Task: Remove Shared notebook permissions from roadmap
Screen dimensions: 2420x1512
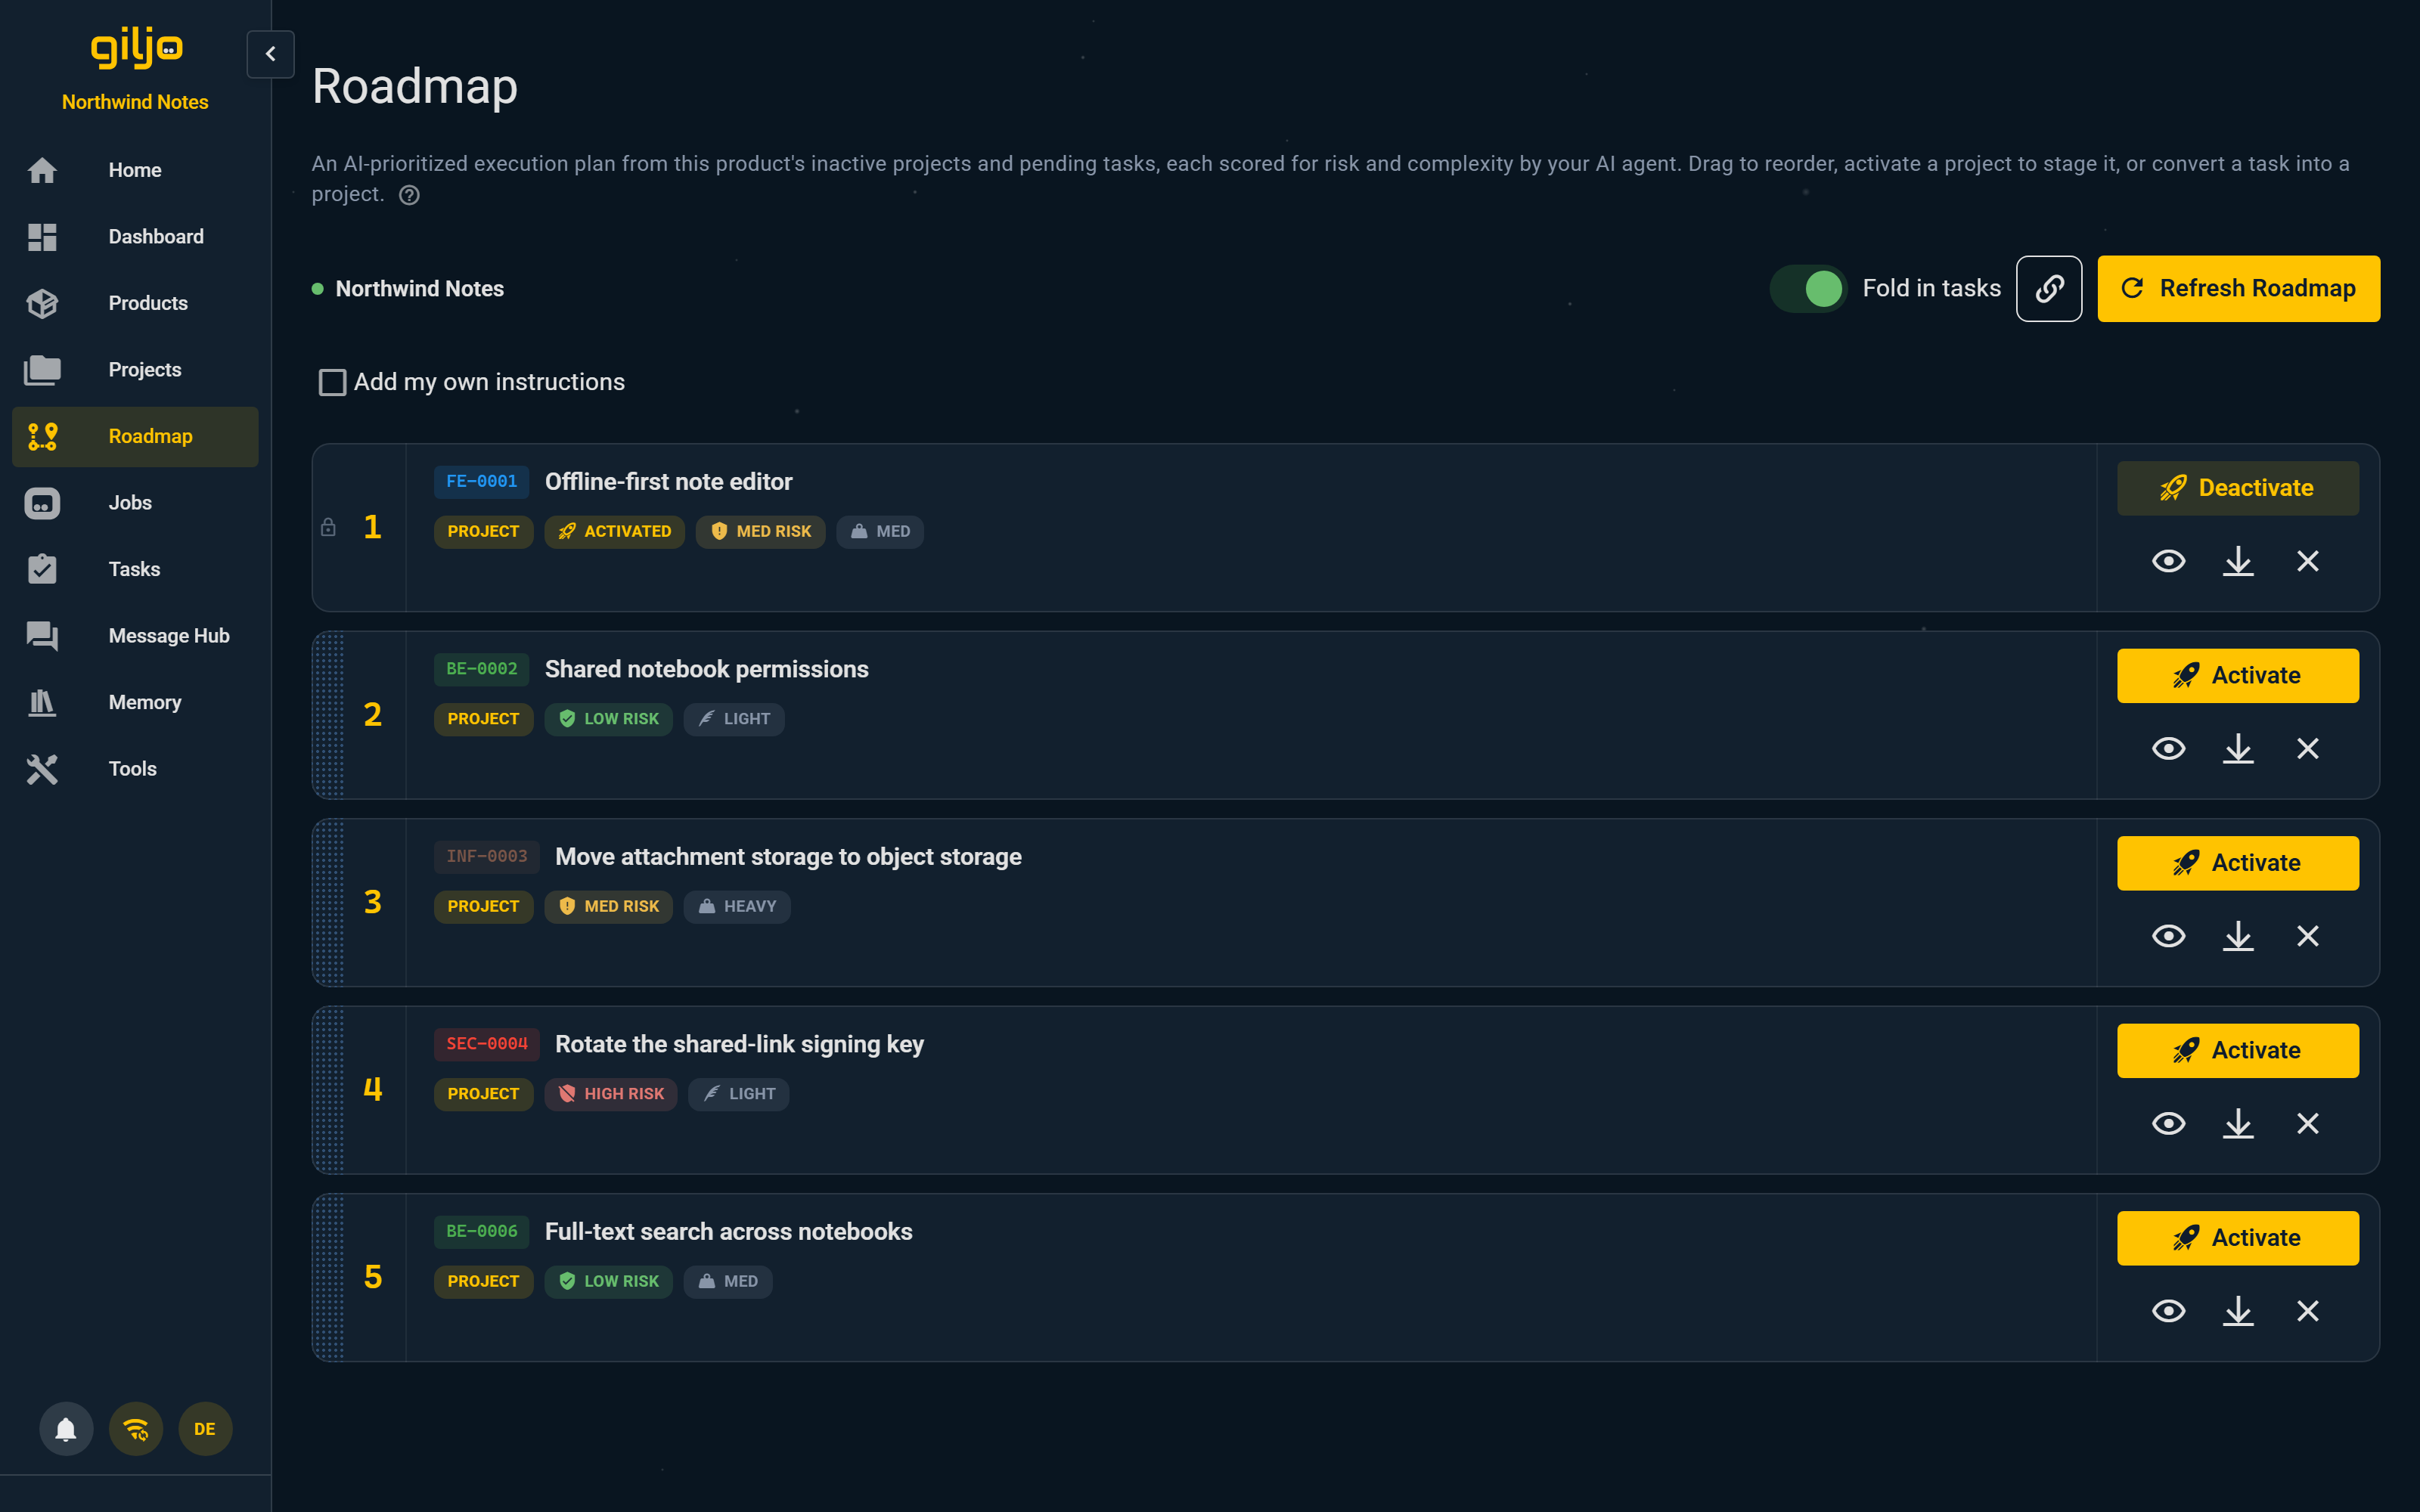Action: 2308,749
